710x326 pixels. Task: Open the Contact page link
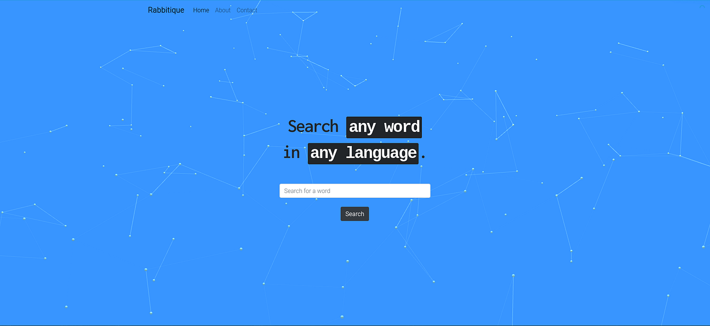point(247,10)
